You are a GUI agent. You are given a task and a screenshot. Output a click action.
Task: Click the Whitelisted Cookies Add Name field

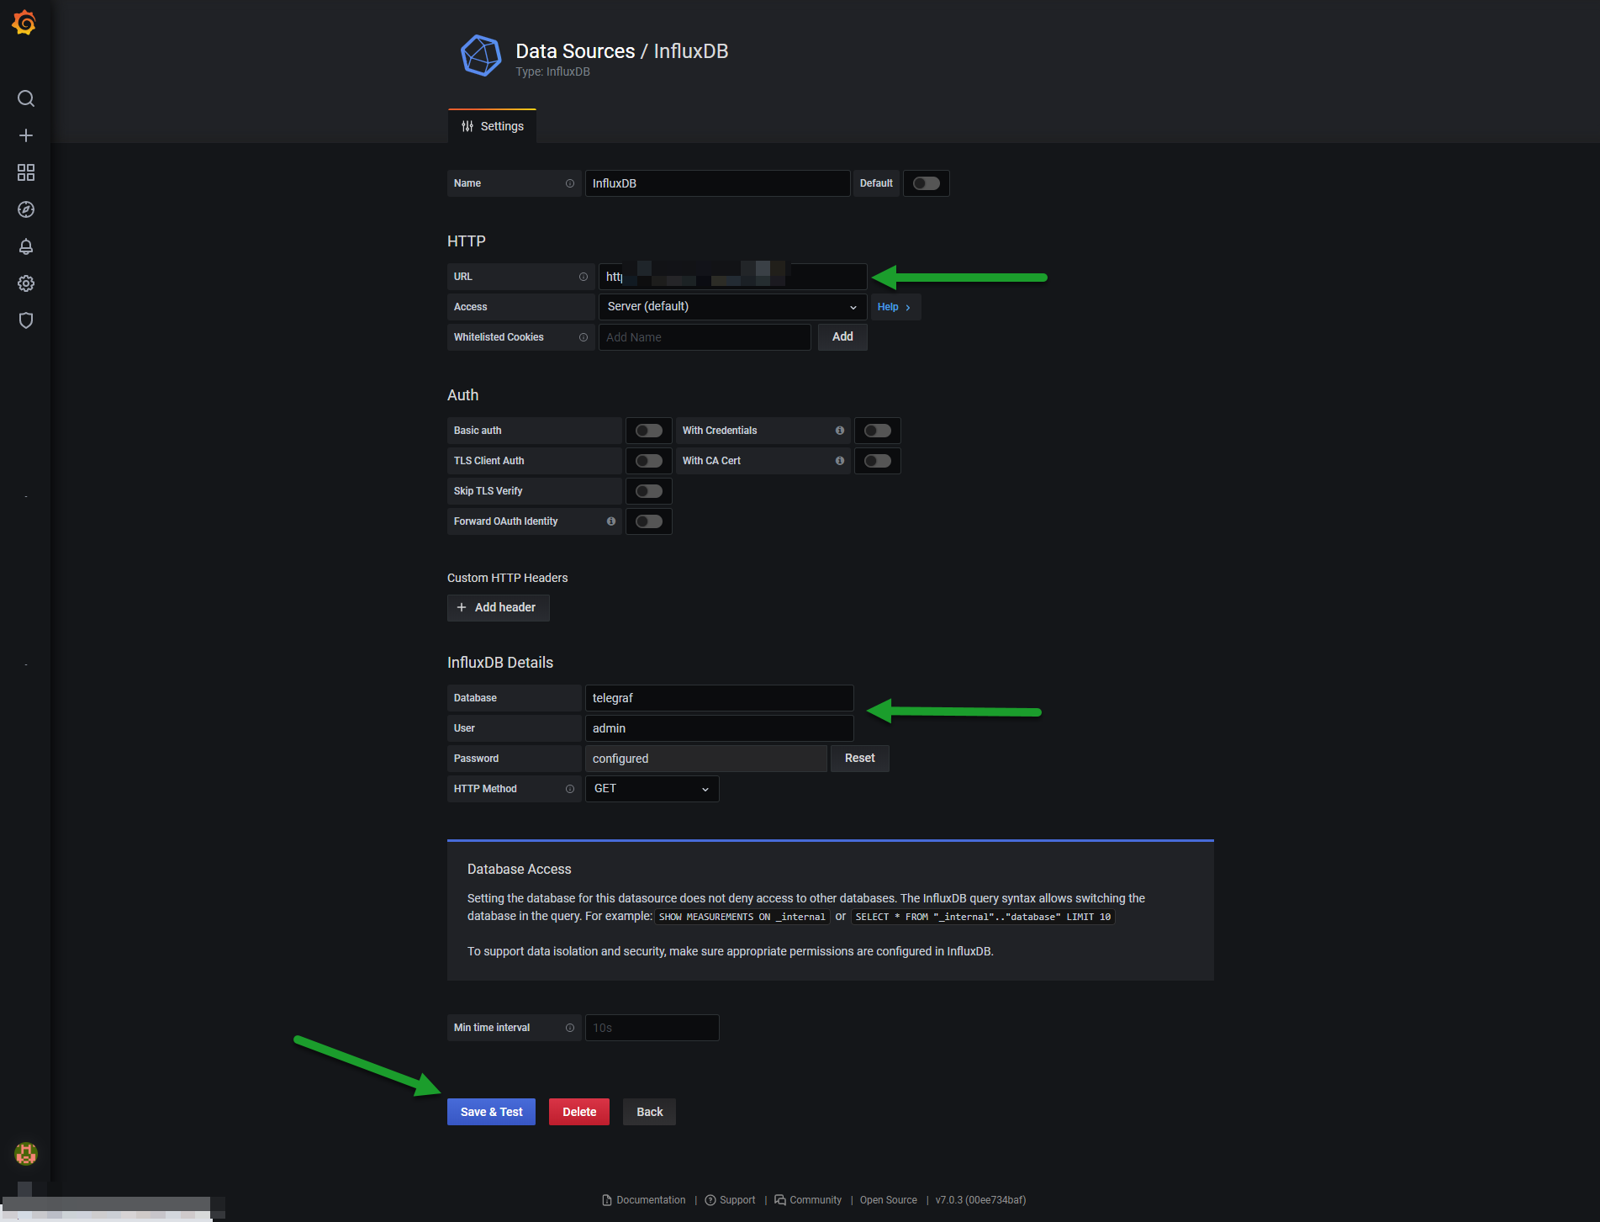click(705, 337)
